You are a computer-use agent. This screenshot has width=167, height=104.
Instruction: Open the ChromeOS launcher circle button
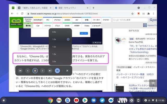(4, 100)
